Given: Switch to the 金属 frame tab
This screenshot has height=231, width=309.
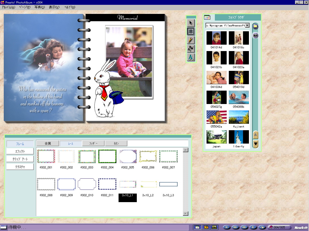Looking at the screenshot, I should click(x=47, y=144).
